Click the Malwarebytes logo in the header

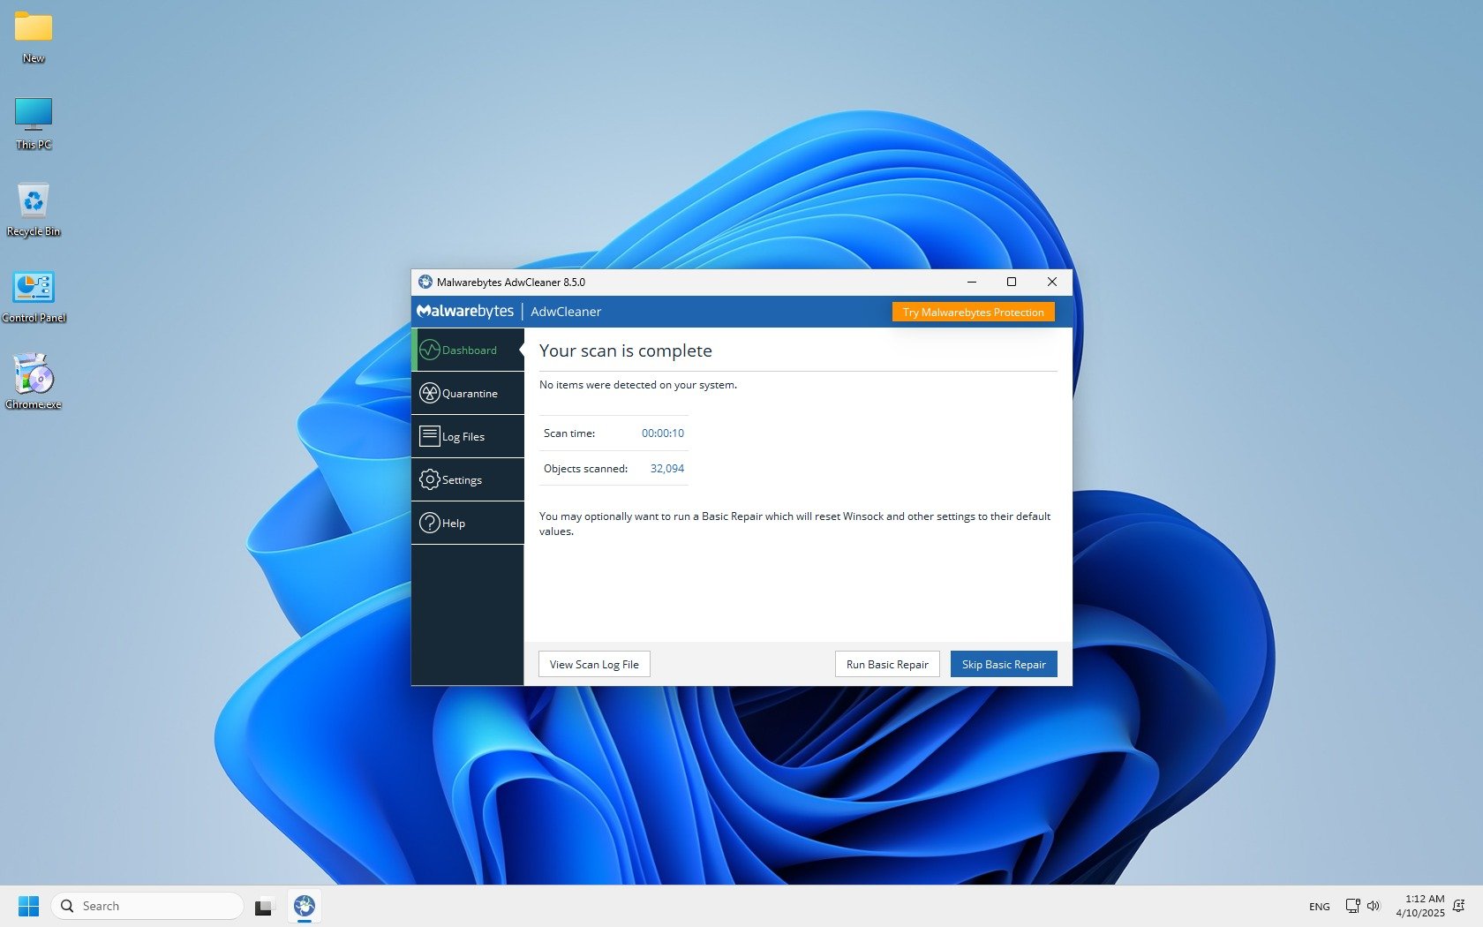pos(465,311)
